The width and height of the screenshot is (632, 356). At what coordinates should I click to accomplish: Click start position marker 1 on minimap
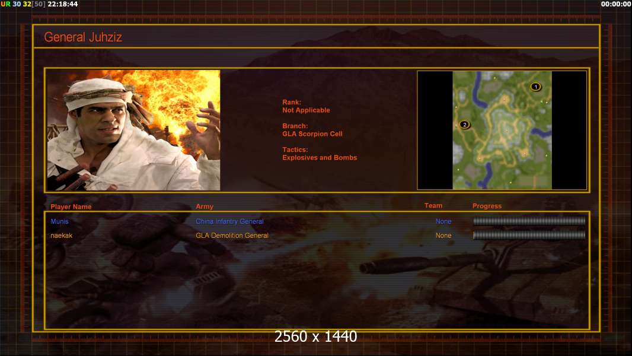pyautogui.click(x=535, y=87)
